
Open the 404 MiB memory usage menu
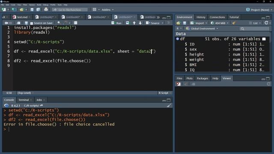point(220,23)
